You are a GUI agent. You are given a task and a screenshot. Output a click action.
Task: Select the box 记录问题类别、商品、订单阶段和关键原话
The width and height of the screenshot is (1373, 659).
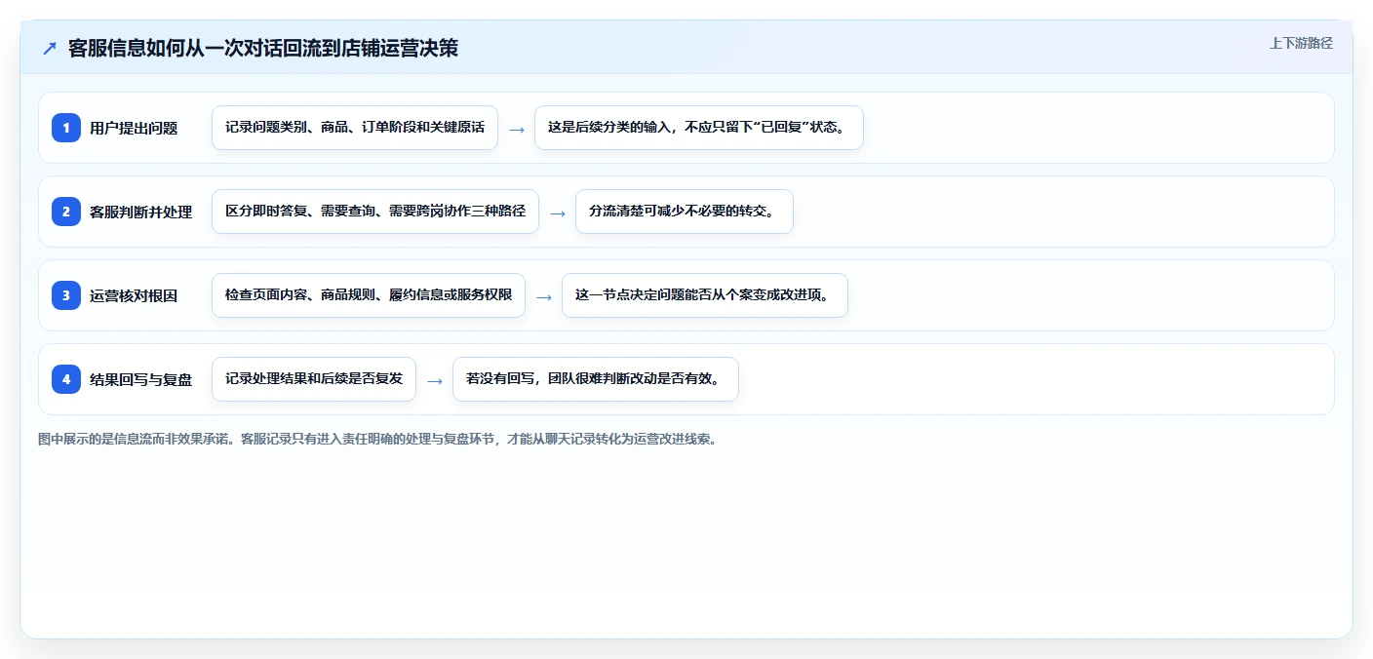coord(355,128)
